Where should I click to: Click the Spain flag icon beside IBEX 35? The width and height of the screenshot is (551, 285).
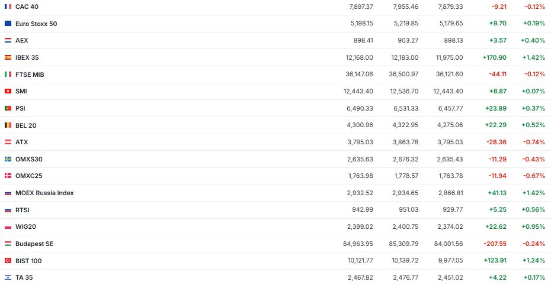8,57
